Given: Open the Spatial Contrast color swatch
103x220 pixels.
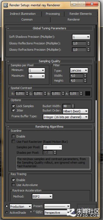Looking at the screenshot, I should (x=88, y=94).
